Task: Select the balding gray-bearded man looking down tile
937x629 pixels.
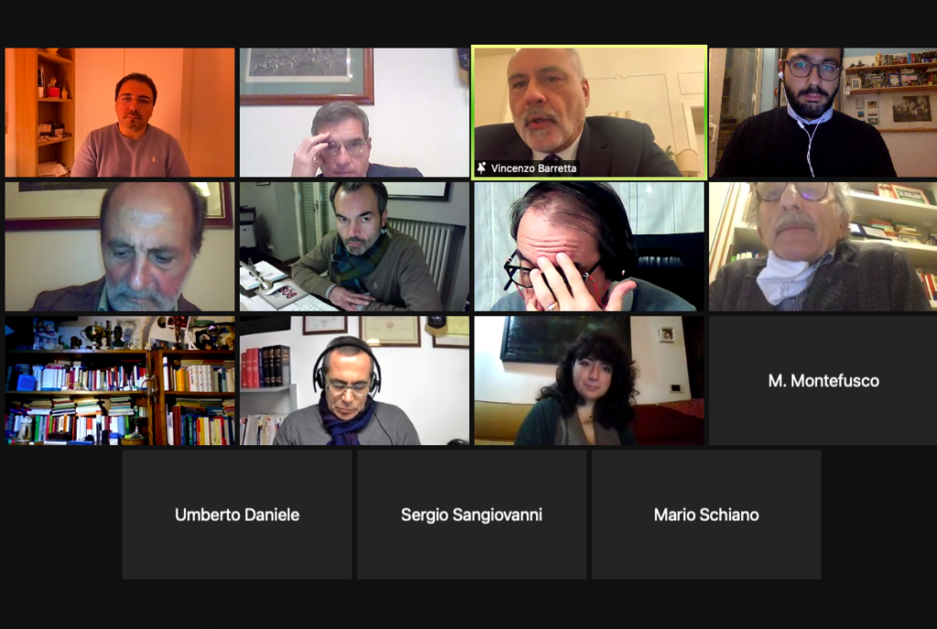Action: pos(120,247)
